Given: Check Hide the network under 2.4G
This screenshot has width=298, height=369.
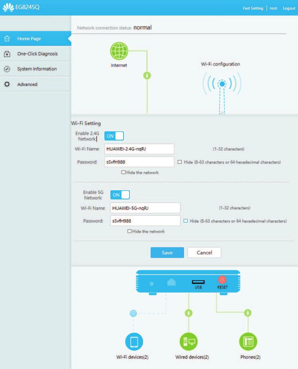Looking at the screenshot, I should [123, 172].
